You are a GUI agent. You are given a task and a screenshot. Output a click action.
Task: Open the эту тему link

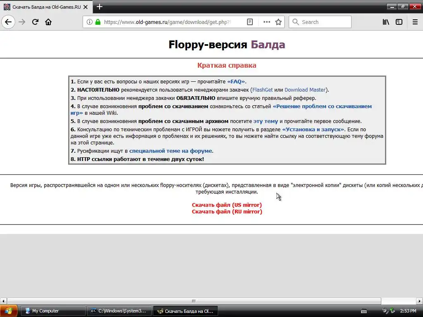point(266,121)
